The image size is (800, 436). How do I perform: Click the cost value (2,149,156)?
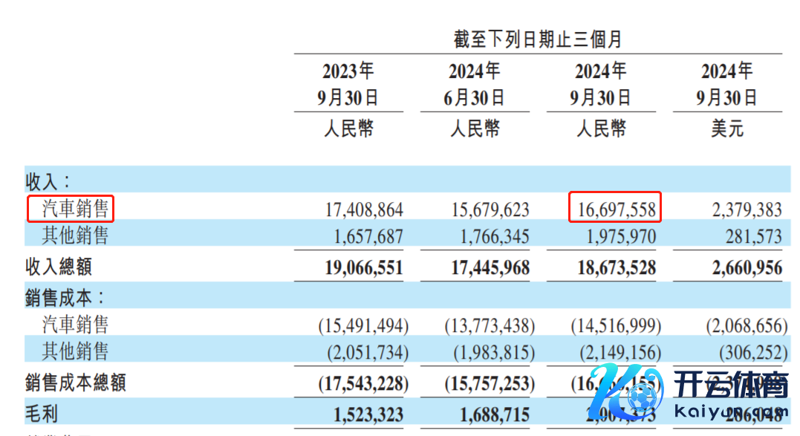[x=616, y=354]
